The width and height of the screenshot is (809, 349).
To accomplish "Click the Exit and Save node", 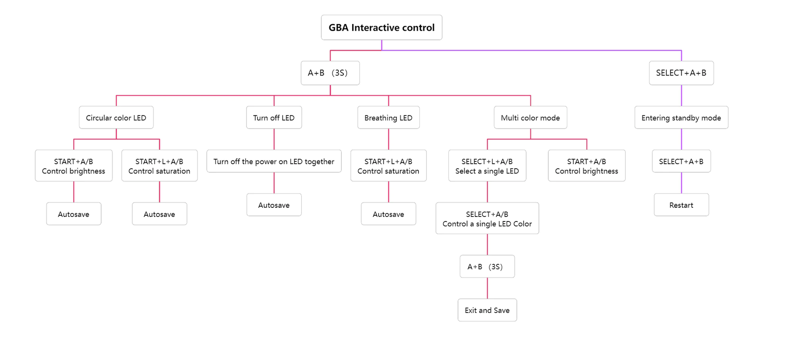I will tap(487, 310).
